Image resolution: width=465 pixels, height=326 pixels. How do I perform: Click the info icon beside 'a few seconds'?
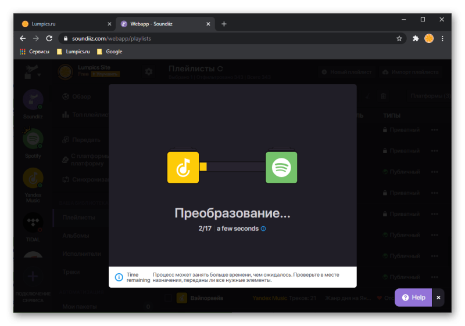263,229
